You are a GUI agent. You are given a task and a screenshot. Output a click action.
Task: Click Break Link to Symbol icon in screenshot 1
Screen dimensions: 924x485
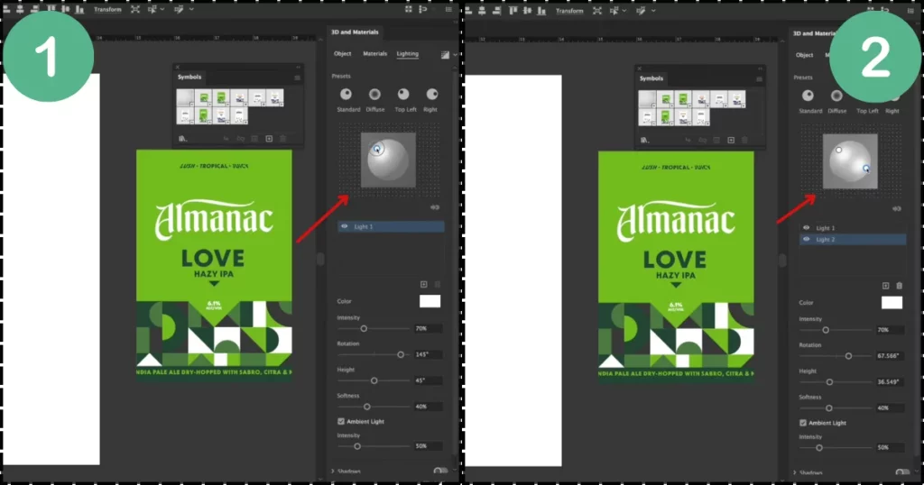[x=240, y=139]
